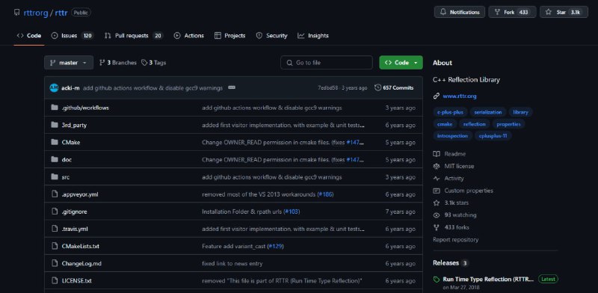Open the Projects tab
The width and height of the screenshot is (598, 293).
(230, 35)
